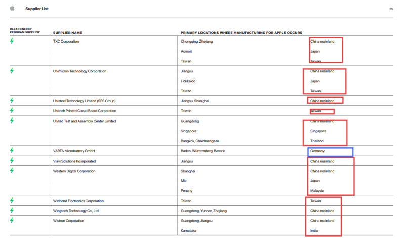Select the "Chongqing, Zhejiang" location
This screenshot has height=238, width=405.
pos(197,42)
